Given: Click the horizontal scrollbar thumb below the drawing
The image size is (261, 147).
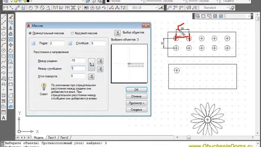Looking at the screenshot, I should (188, 137).
